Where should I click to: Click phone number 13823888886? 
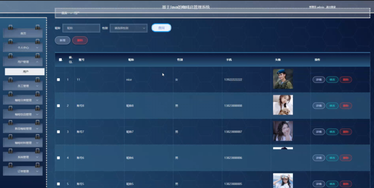(233, 158)
